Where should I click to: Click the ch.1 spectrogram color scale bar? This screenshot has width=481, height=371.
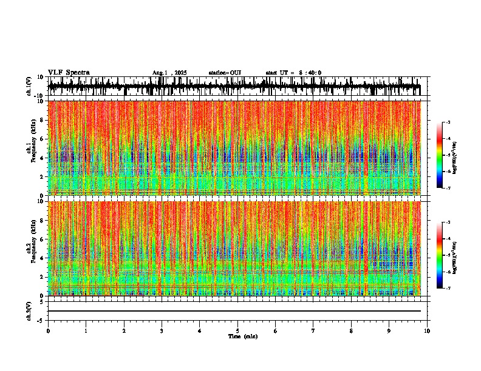[x=439, y=155]
